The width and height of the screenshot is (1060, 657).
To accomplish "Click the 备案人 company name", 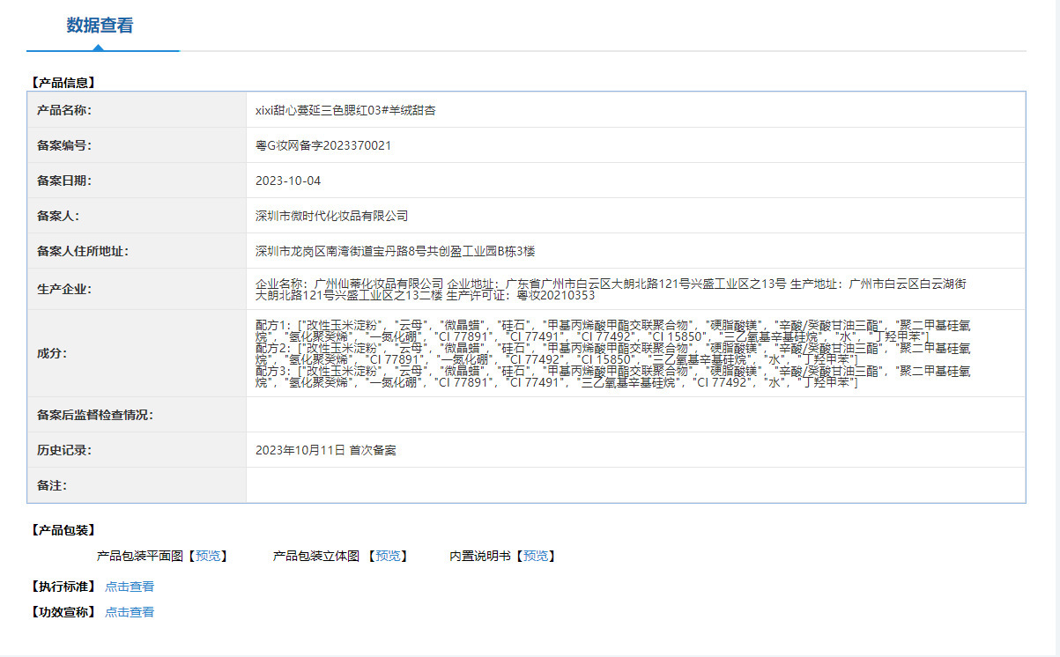I will (331, 216).
